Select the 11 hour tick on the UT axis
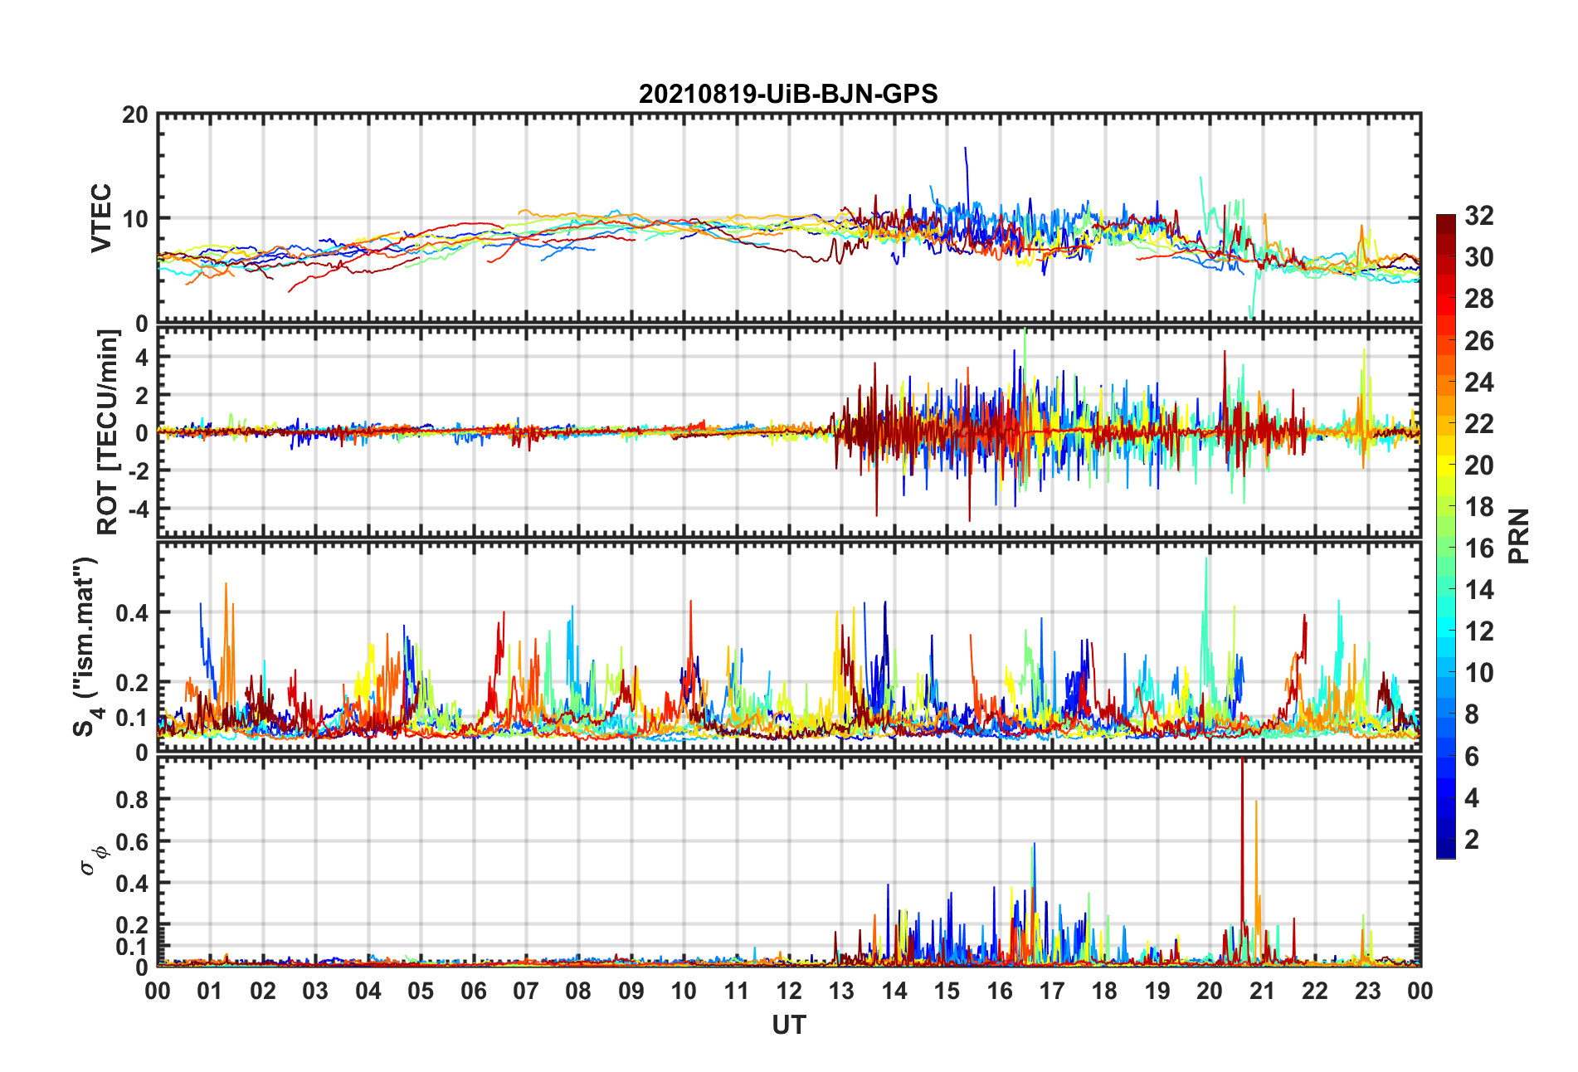Viewport: 1578px width, 1072px height. point(737,991)
